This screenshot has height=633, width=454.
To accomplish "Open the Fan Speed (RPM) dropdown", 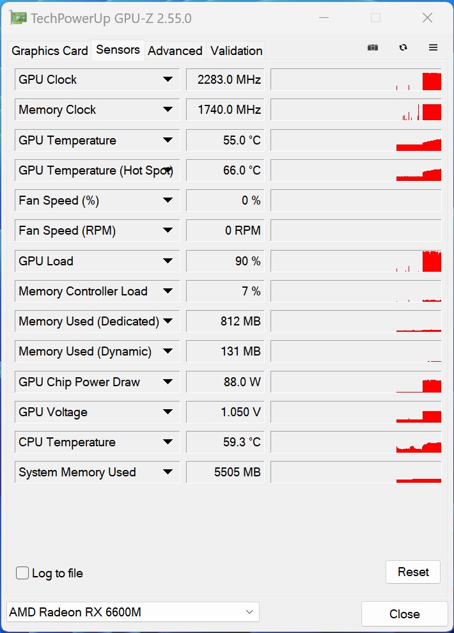I will point(168,231).
